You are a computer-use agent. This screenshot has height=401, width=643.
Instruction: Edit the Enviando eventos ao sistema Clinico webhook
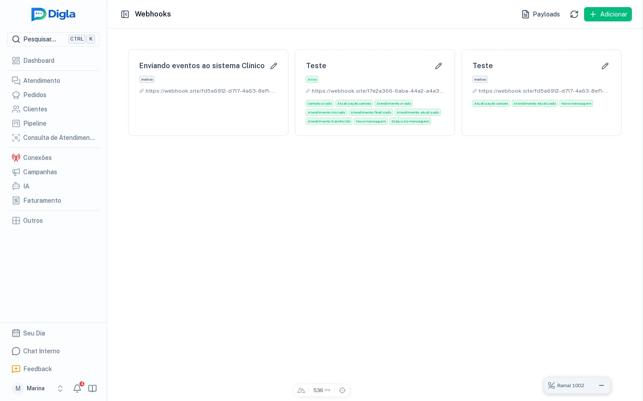click(x=274, y=66)
